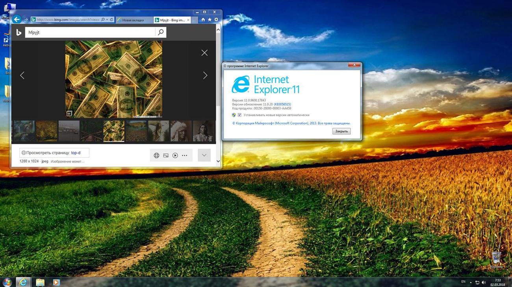The image size is (512, 287).
Task: Open the three-dot more options menu
Action: tap(184, 155)
